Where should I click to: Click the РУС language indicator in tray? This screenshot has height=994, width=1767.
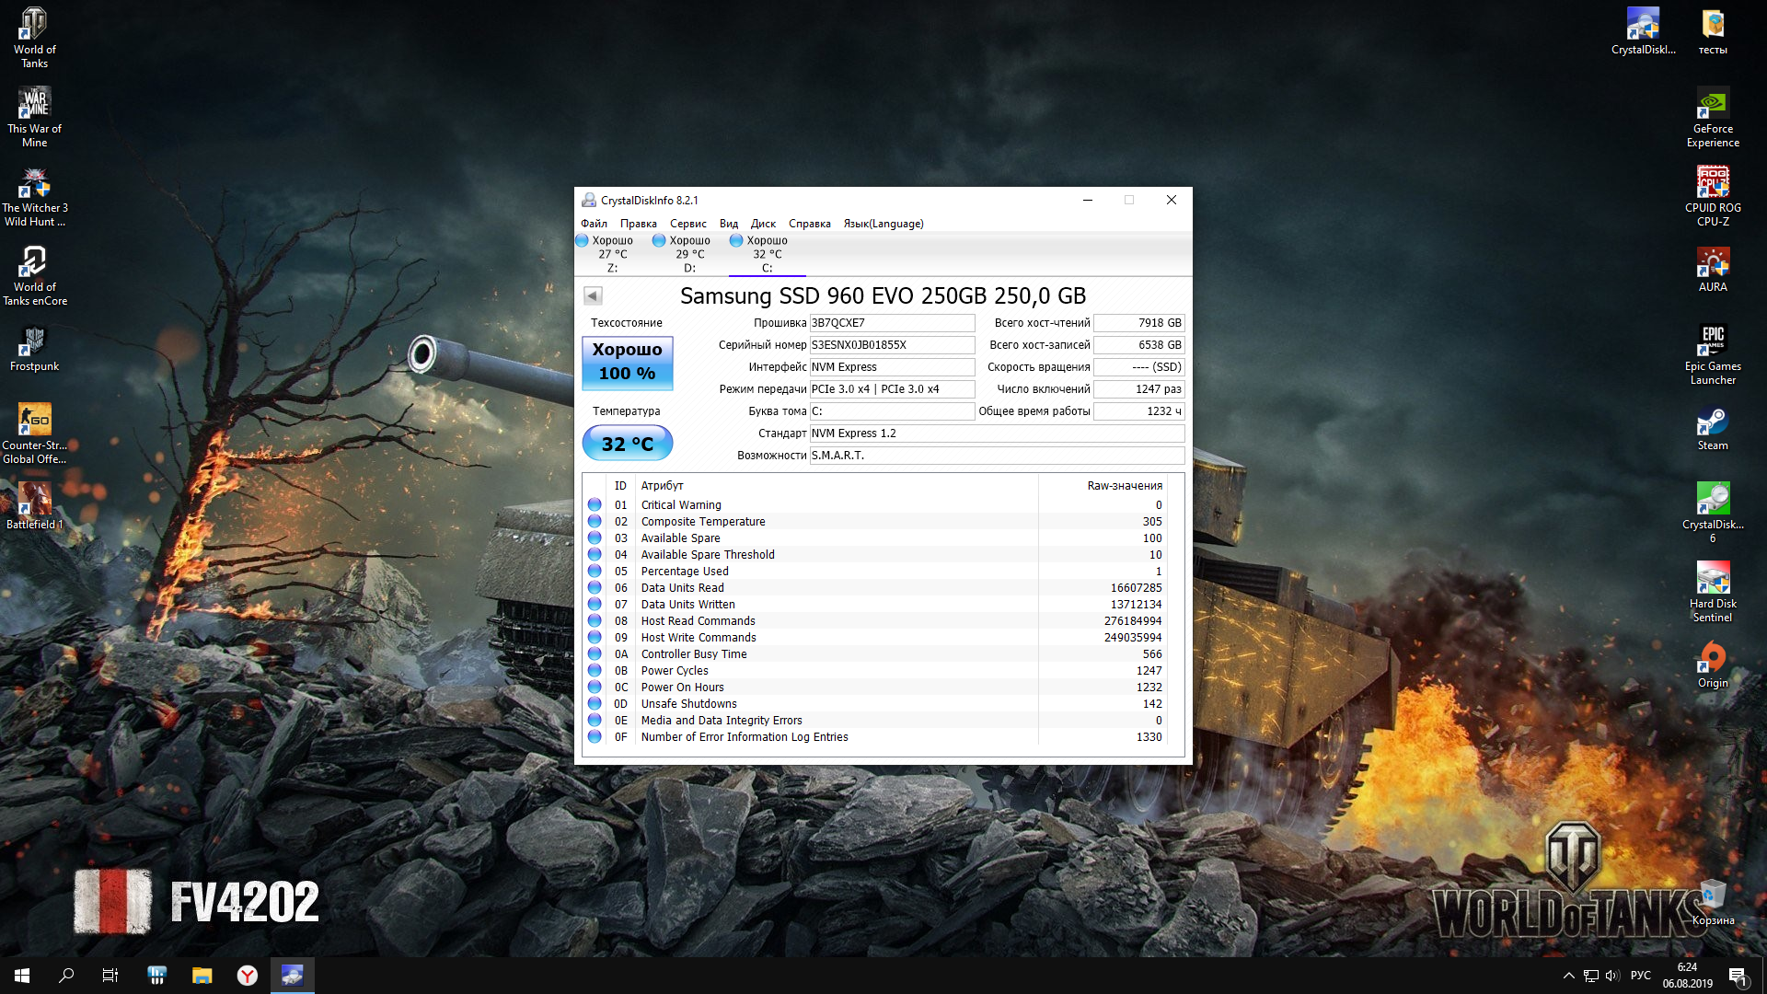click(x=1640, y=976)
